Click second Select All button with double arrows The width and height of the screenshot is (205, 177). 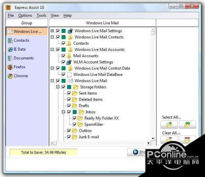coord(188,124)
